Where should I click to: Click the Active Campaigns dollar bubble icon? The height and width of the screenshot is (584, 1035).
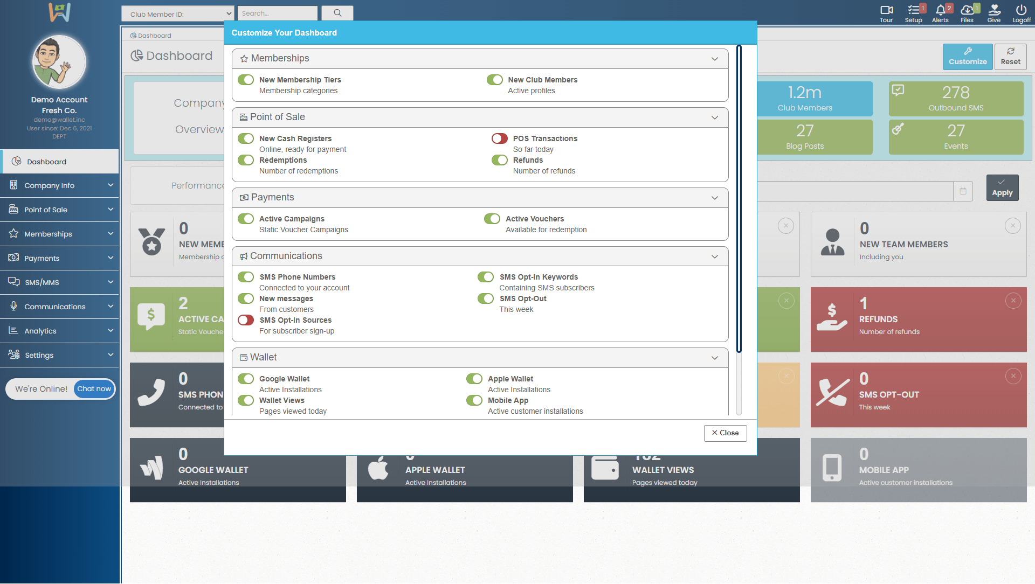point(151,317)
